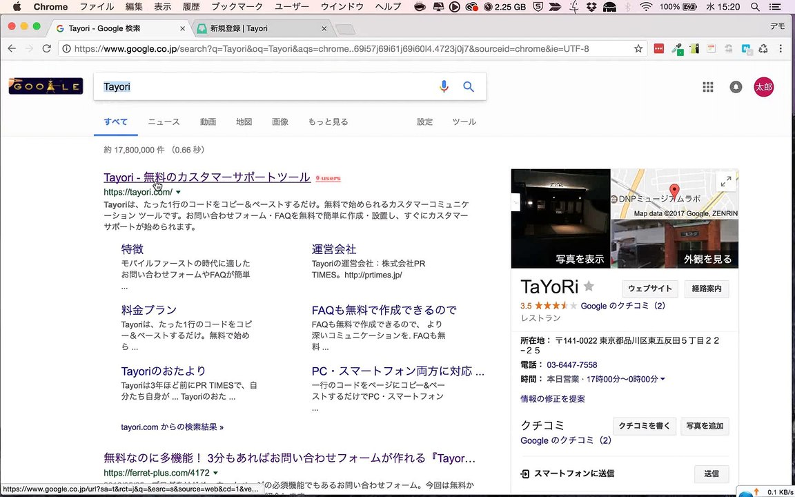Click the browser back arrow
Viewport: 795px width, 497px height.
click(12, 49)
